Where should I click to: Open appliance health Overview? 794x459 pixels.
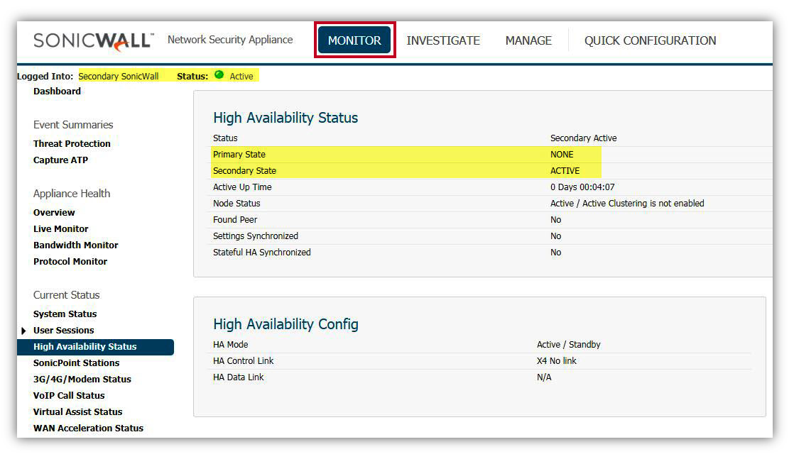(x=54, y=213)
